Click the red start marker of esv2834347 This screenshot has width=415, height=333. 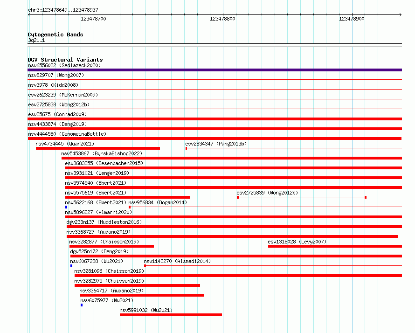click(187, 148)
